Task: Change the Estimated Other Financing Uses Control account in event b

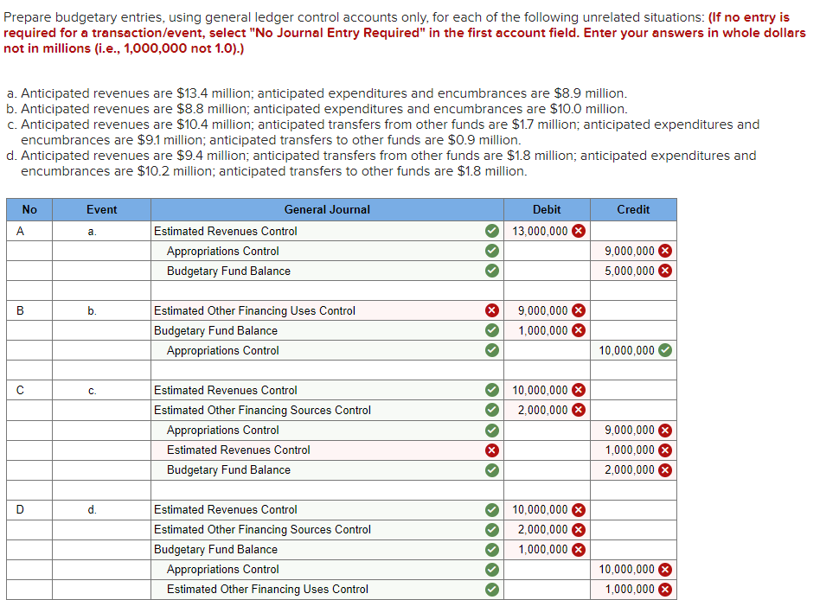Action: [327, 310]
